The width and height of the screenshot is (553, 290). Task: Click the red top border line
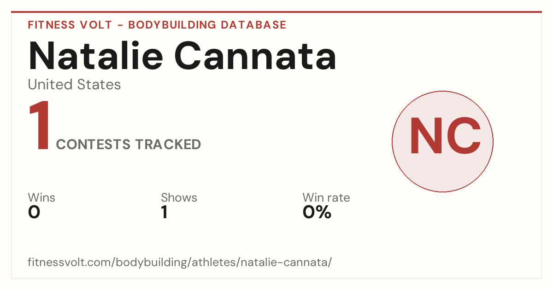(276, 12)
